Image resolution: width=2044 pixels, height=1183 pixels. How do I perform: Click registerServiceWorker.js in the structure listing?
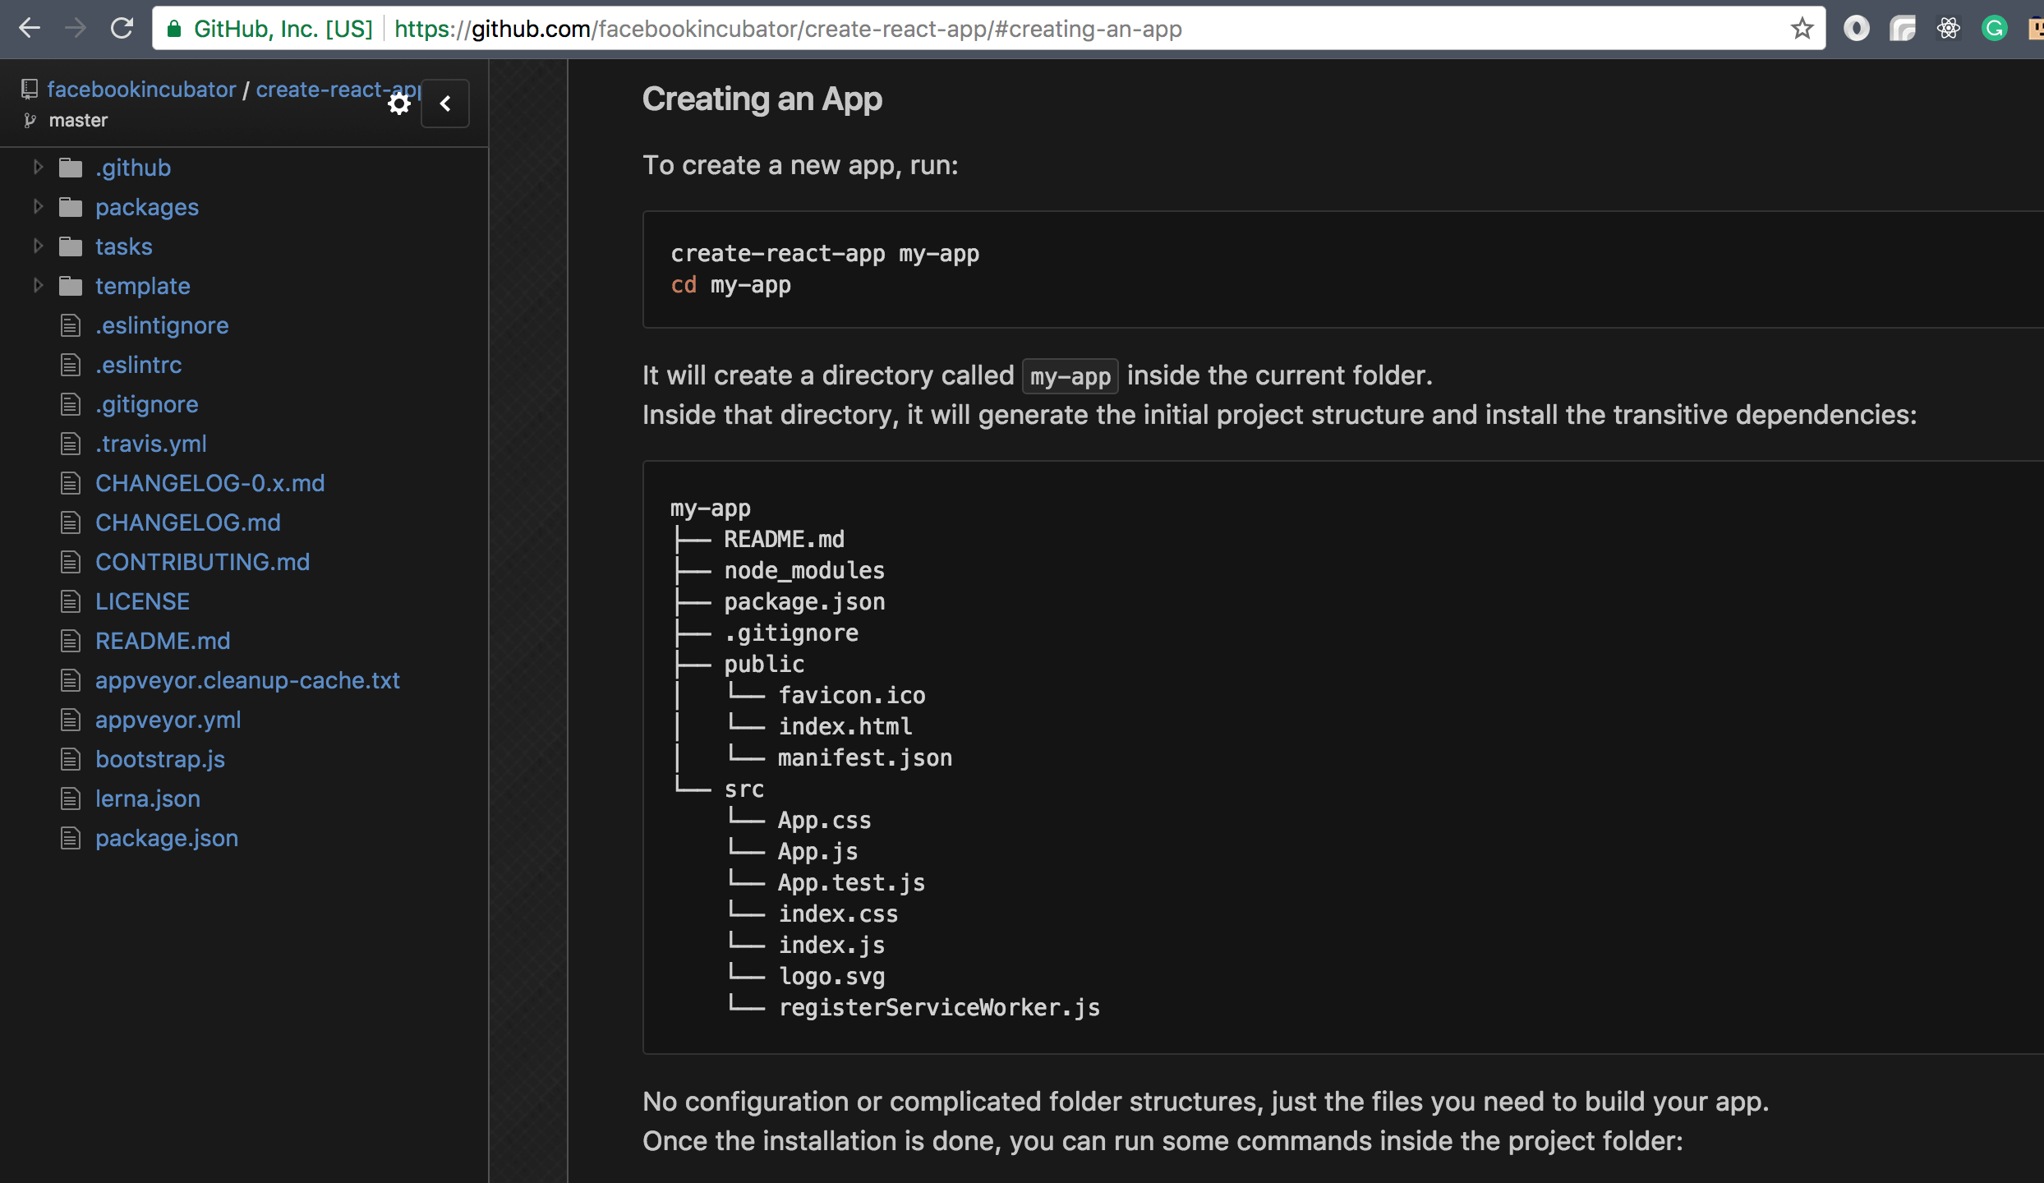coord(939,1008)
